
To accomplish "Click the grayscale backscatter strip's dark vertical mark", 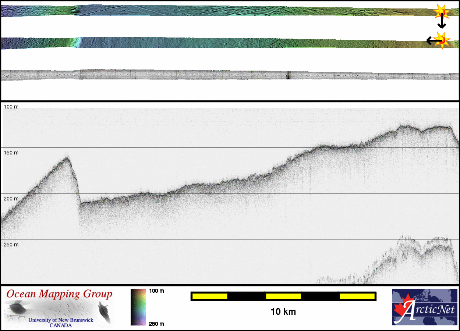I will pos(288,75).
